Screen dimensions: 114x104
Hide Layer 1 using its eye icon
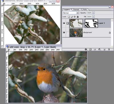(x=64, y=23)
